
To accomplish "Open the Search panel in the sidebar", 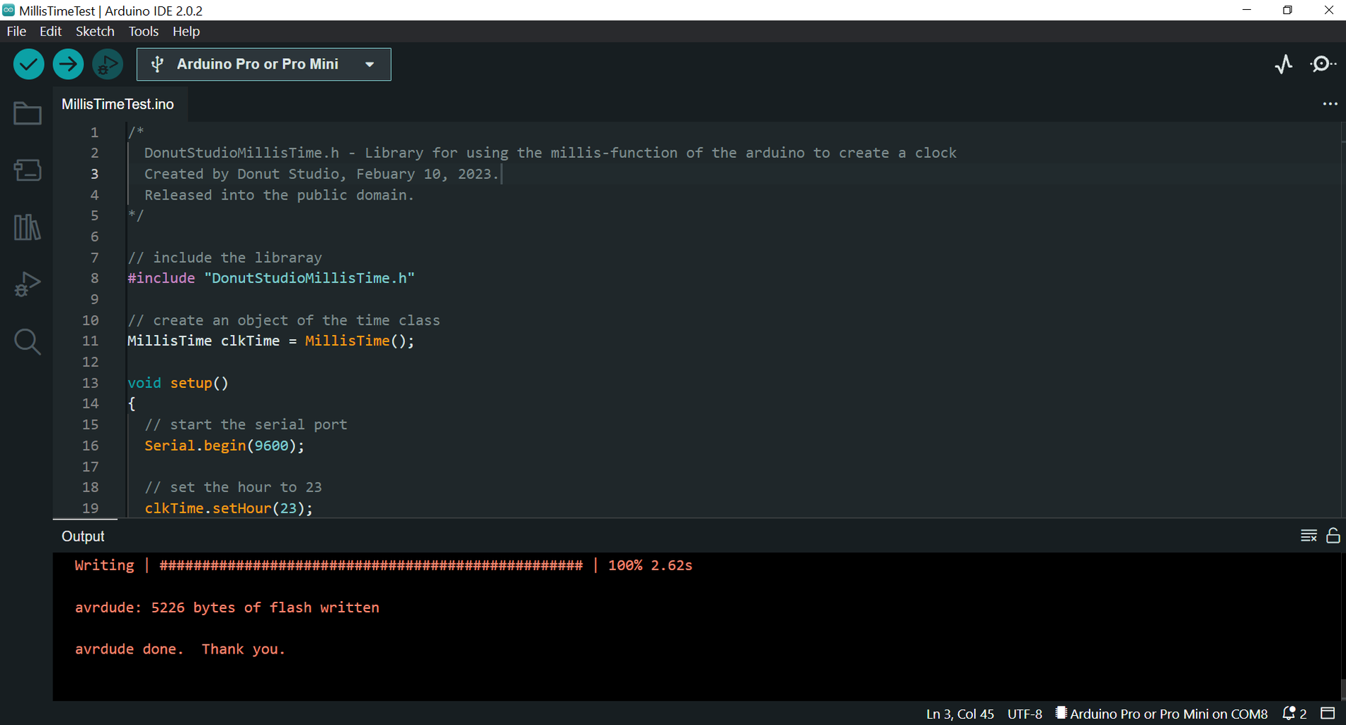I will pos(27,341).
